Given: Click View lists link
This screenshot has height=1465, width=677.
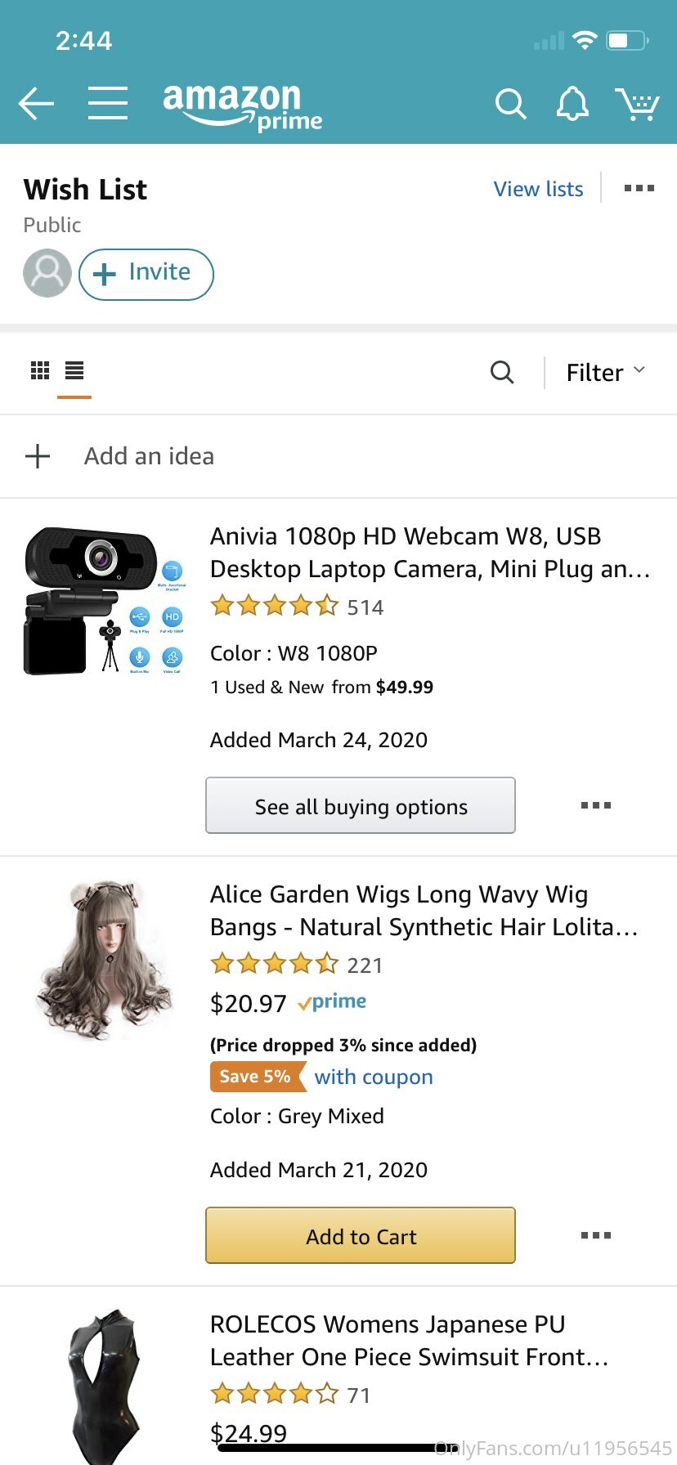Looking at the screenshot, I should pyautogui.click(x=538, y=189).
